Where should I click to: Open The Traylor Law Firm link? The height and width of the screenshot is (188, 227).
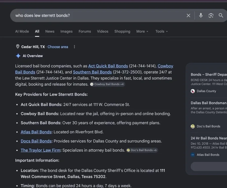click(x=40, y=150)
